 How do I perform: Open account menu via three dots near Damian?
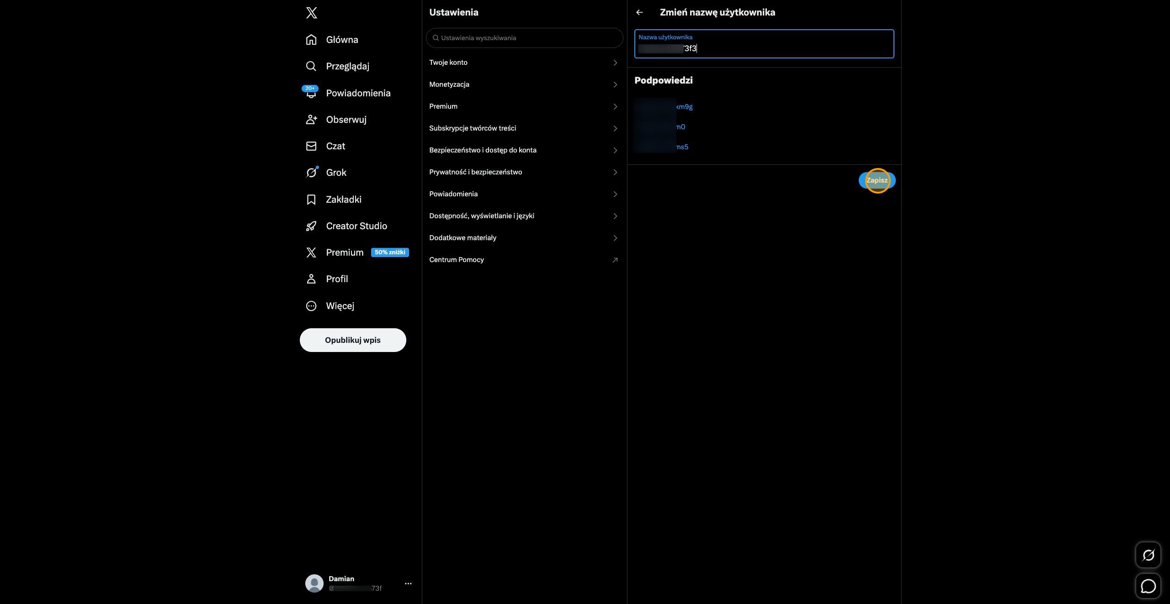tap(408, 583)
